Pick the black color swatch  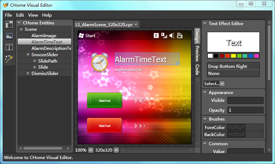tap(216, 56)
